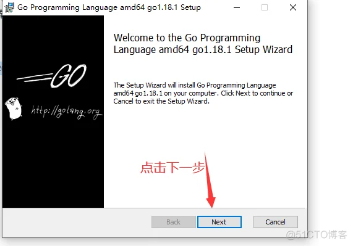The image size is (353, 246).
Task: Cancel the Go setup wizard
Action: click(x=276, y=222)
